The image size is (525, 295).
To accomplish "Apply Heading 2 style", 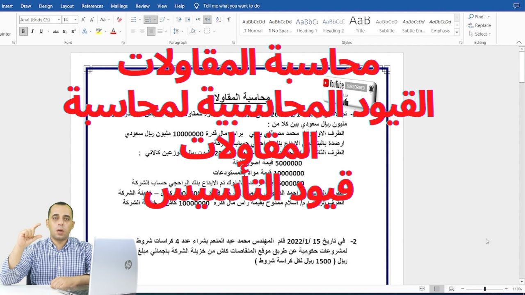I will point(333,25).
